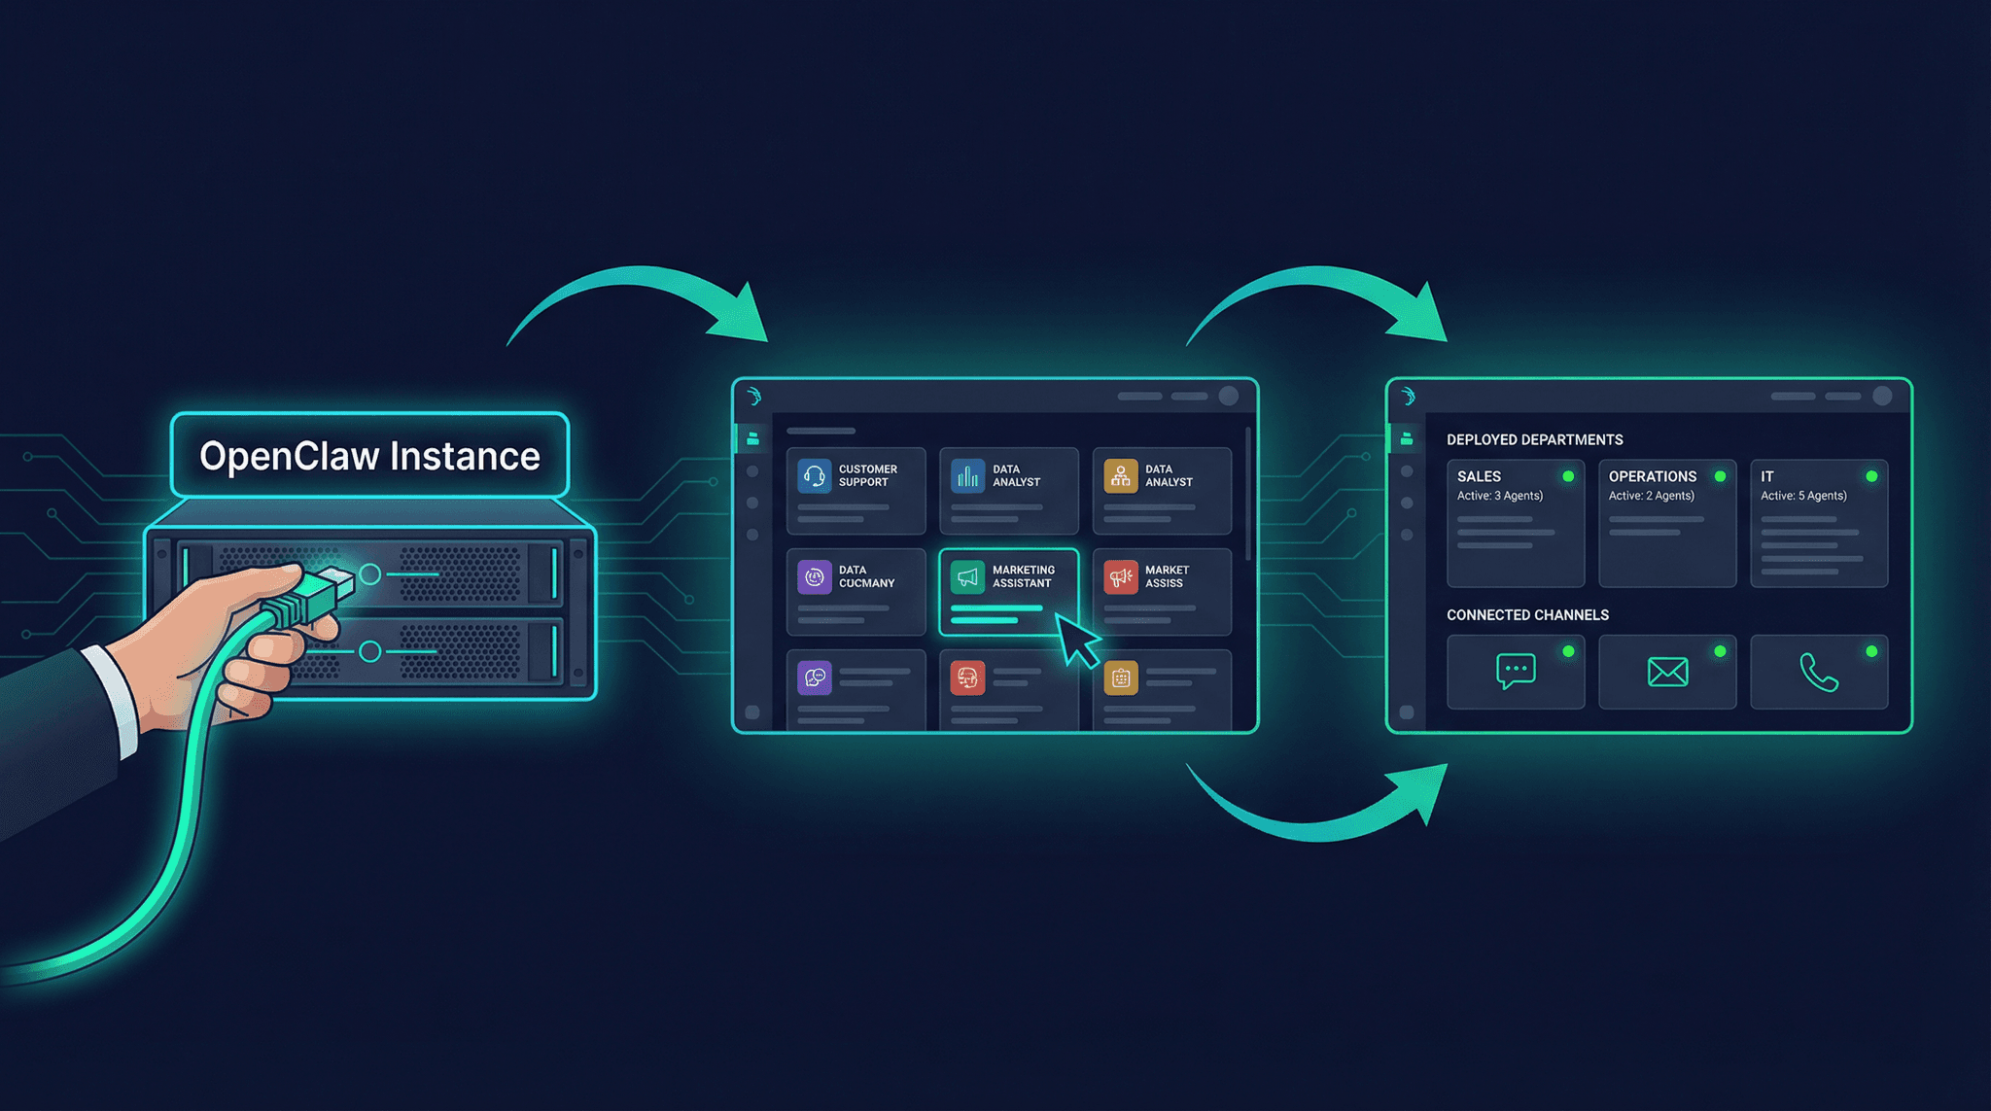The height and width of the screenshot is (1111, 1991).
Task: Open the phone connected channel
Action: (1818, 672)
